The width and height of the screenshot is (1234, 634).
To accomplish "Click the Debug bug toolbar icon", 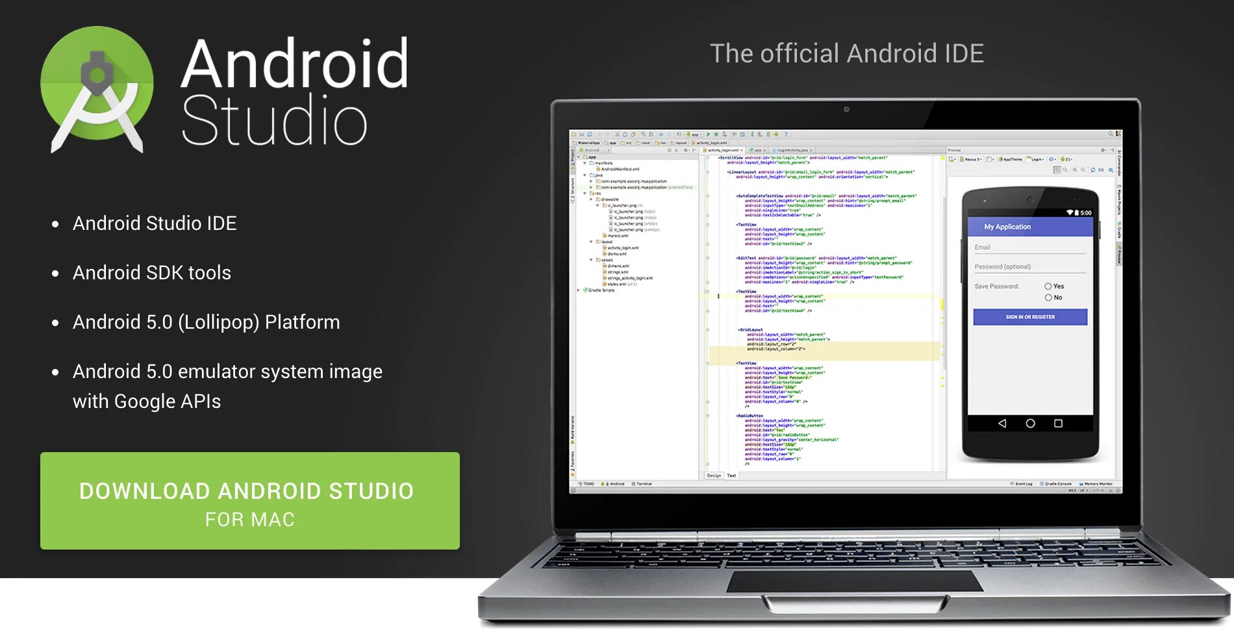I will [x=716, y=134].
